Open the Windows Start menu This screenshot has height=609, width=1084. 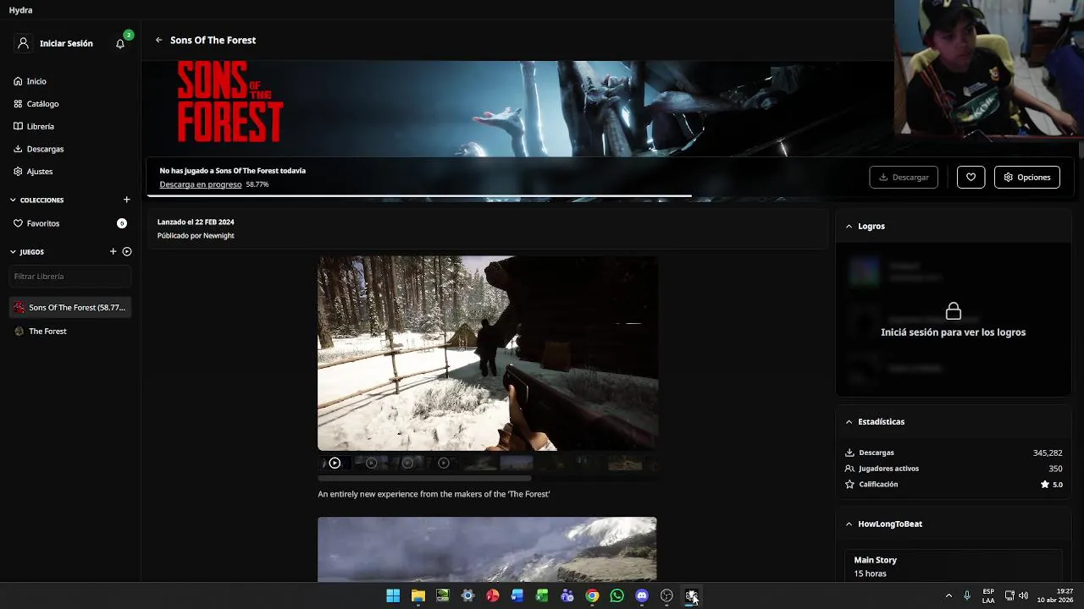393,595
